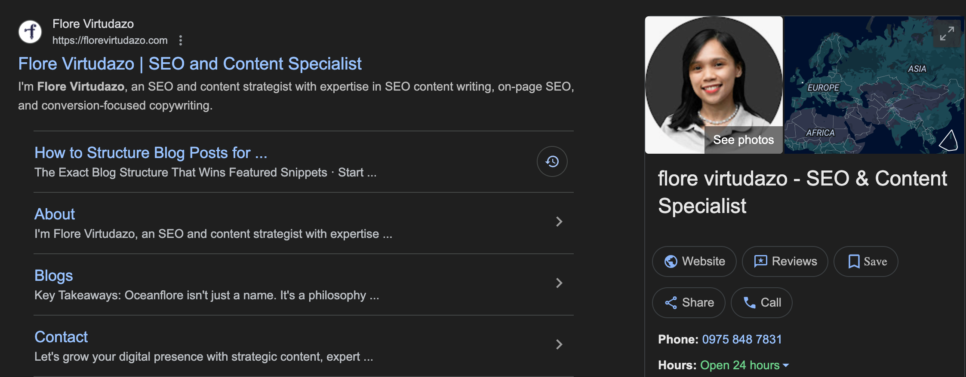Screen dimensions: 966x377
Task: Click the globe icon on Website button
Action: pyautogui.click(x=671, y=261)
